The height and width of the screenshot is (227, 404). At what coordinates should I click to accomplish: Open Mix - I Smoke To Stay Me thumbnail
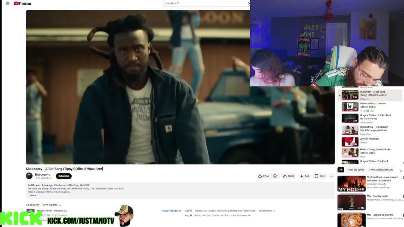pyautogui.click(x=352, y=220)
